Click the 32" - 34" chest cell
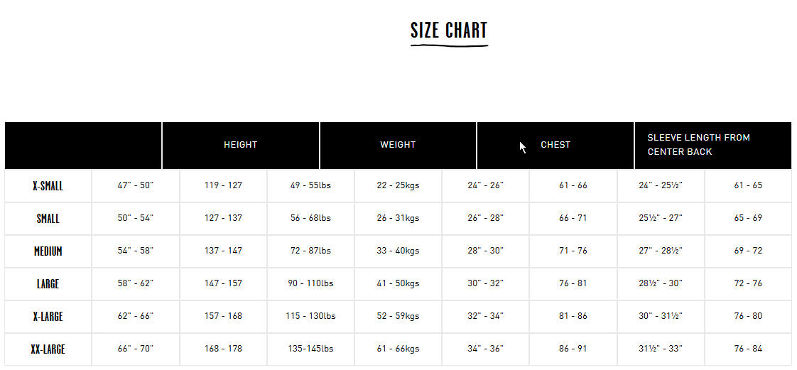Screen dimensions: 797x370 [485, 315]
